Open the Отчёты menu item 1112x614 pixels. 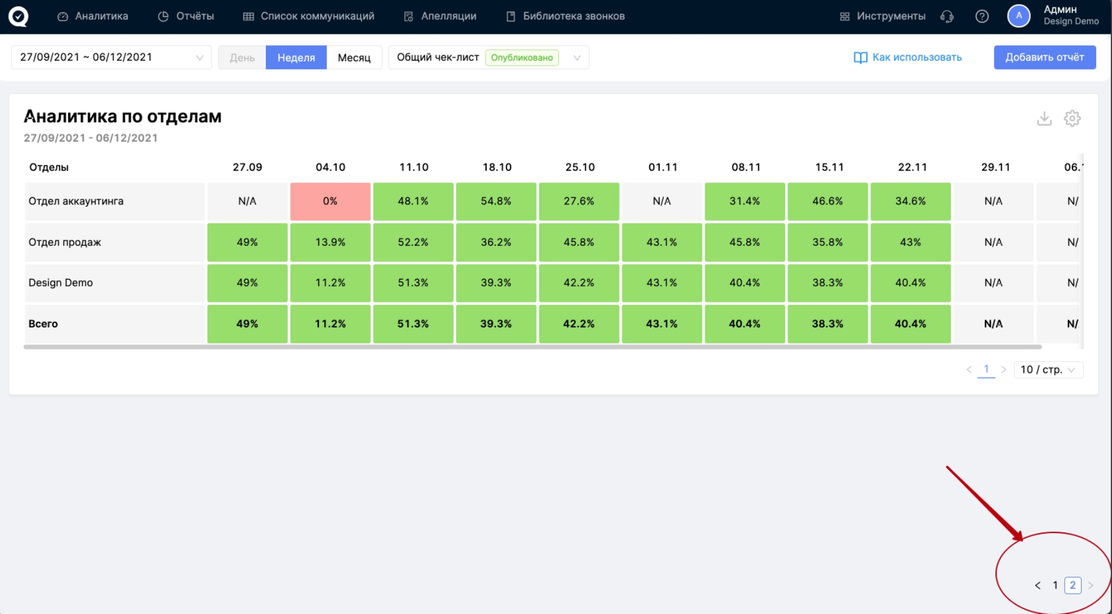click(x=186, y=16)
